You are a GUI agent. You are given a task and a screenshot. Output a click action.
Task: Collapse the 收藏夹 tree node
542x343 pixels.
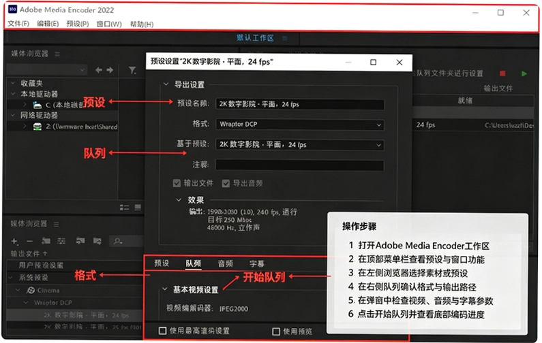(x=13, y=83)
